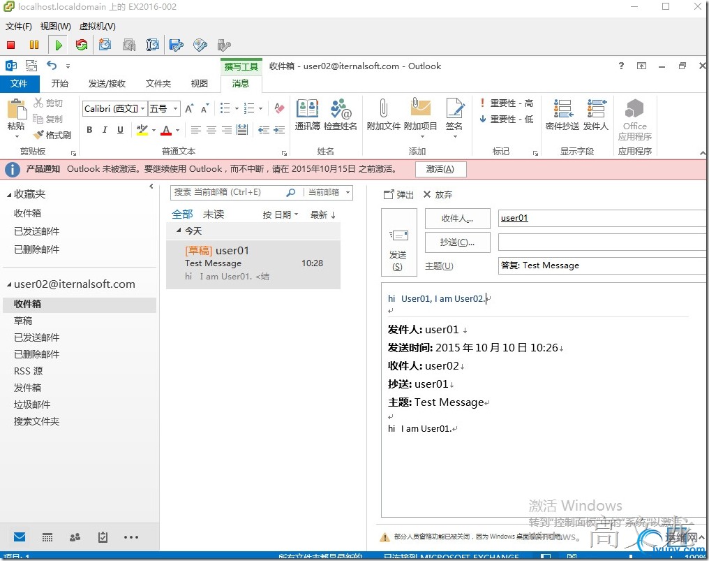This screenshot has height=561, width=709.
Task: Open the sort by date (按日期) dropdown
Action: (x=281, y=214)
